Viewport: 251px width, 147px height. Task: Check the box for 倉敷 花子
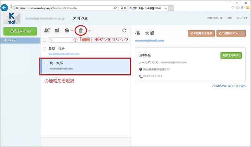(45, 49)
